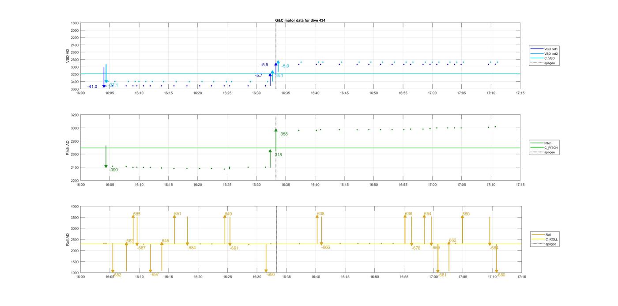Click the '651' roll data label
This screenshot has width=618, height=306.
click(177, 214)
